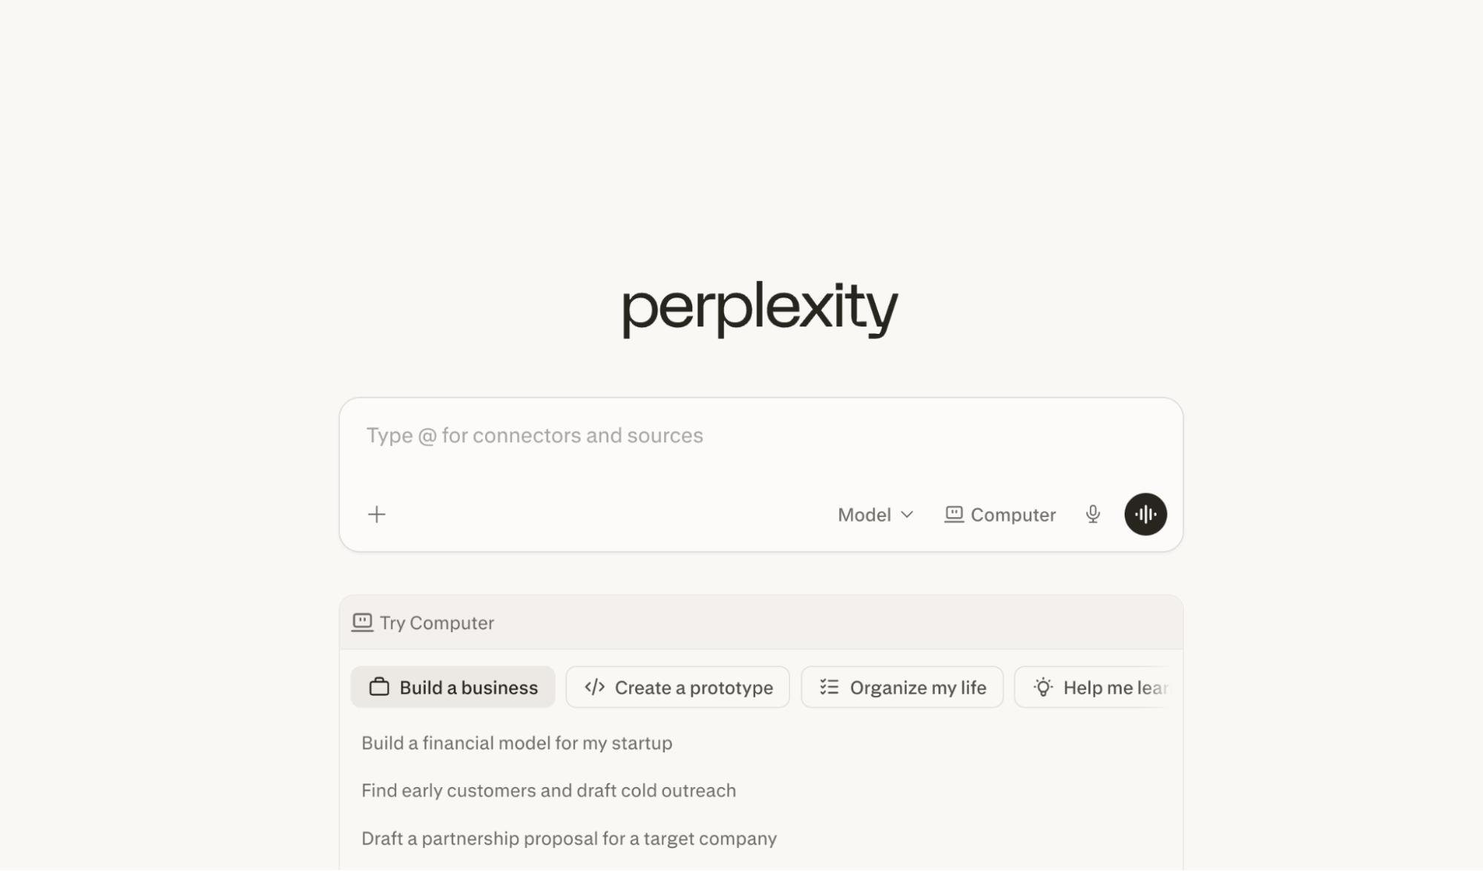Select the microphone dictation icon

(1093, 514)
